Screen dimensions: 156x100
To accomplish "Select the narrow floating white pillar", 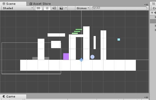I will pyautogui.click(x=95, y=42).
